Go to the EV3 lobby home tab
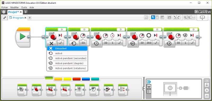 (4, 12)
